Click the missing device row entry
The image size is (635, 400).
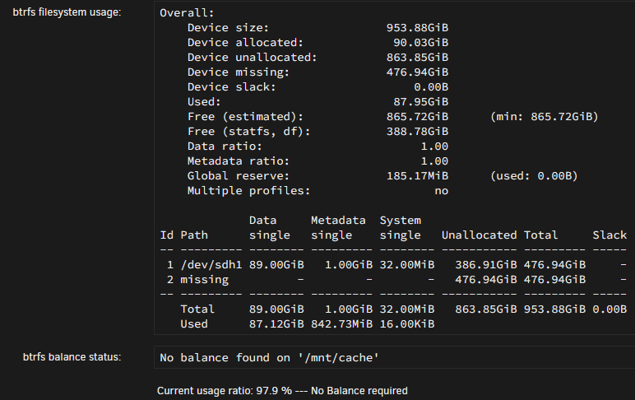204,280
